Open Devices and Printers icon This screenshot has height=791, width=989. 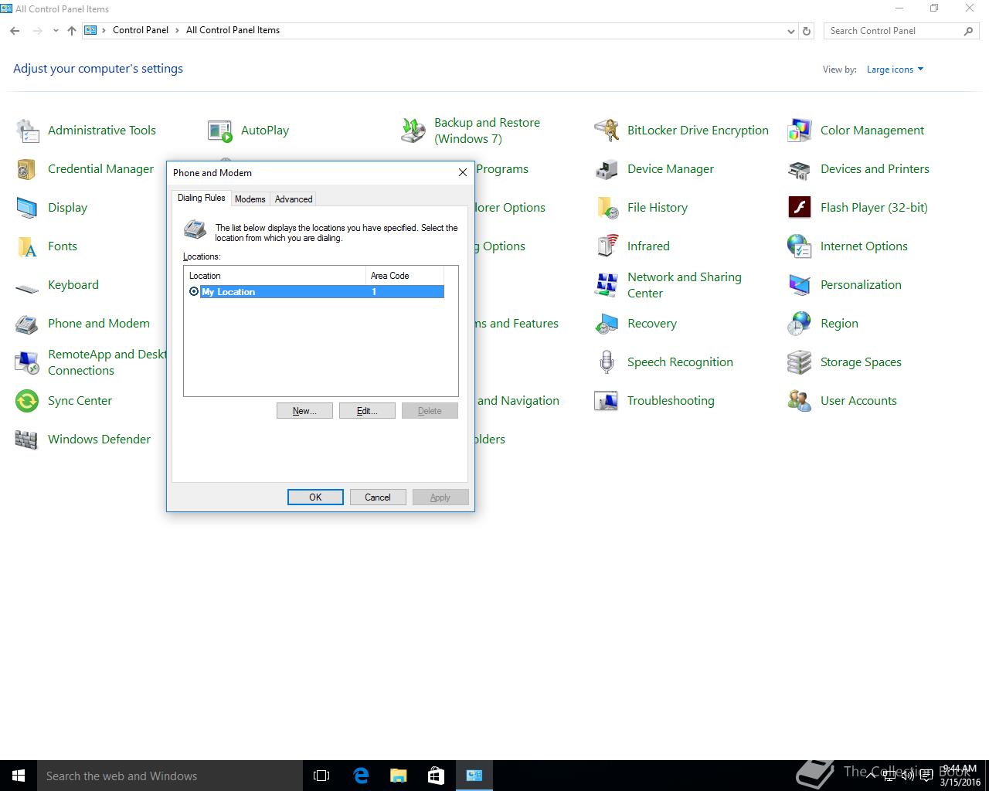click(x=800, y=169)
